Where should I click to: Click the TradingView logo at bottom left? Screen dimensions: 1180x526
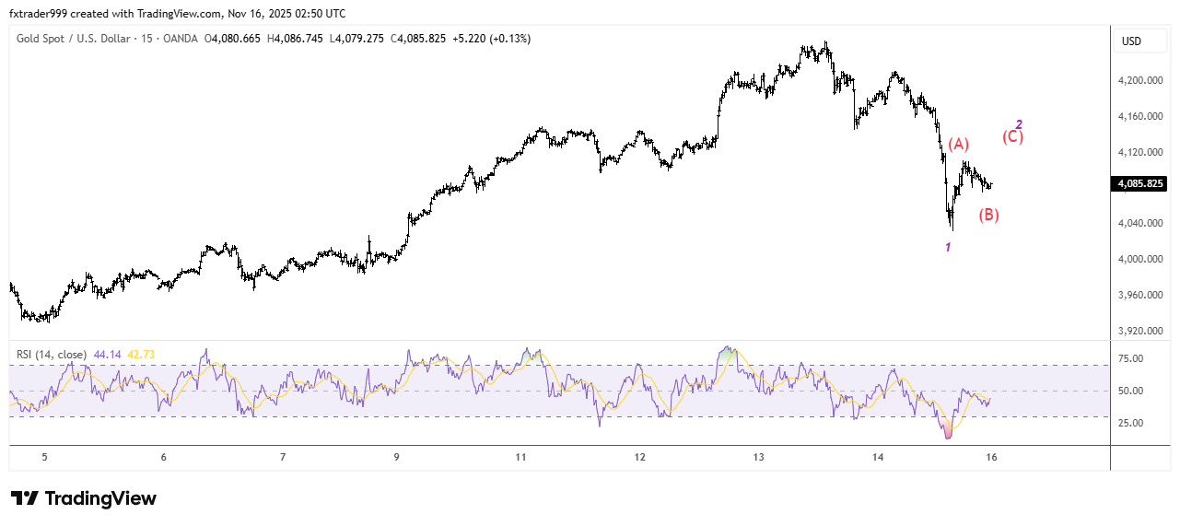click(x=84, y=498)
